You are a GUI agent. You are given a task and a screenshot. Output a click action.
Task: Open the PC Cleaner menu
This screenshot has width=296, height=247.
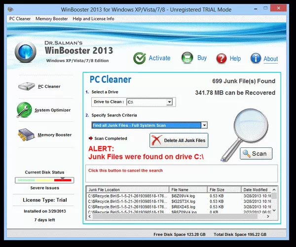coord(20,19)
